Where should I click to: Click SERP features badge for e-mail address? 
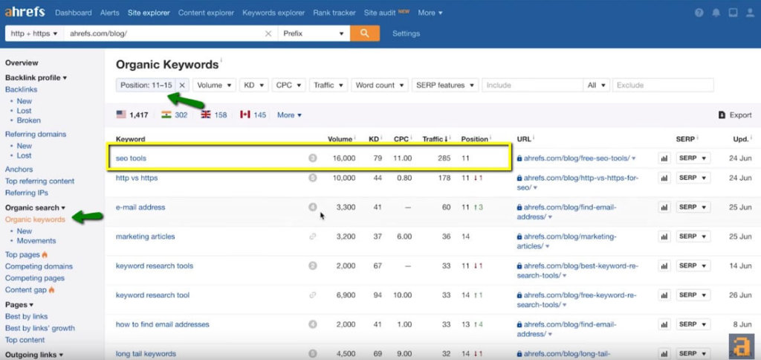point(313,207)
